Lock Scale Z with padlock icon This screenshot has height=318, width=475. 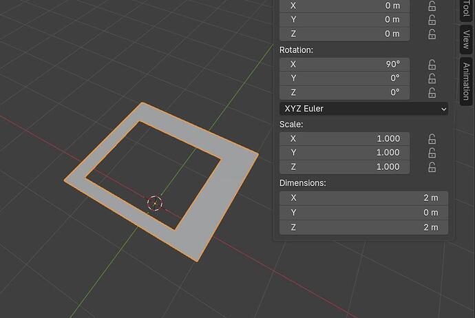(432, 167)
